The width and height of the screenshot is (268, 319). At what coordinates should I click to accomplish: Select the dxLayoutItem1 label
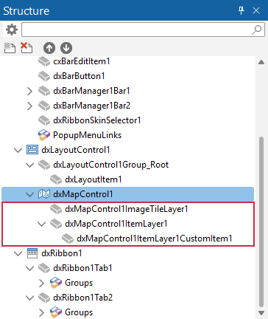click(x=94, y=179)
